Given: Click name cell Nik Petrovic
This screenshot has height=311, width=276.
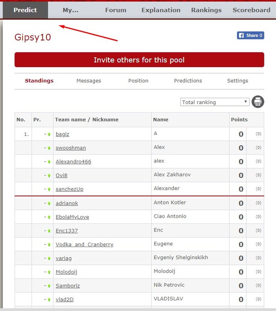Looking at the screenshot, I should (x=169, y=285).
